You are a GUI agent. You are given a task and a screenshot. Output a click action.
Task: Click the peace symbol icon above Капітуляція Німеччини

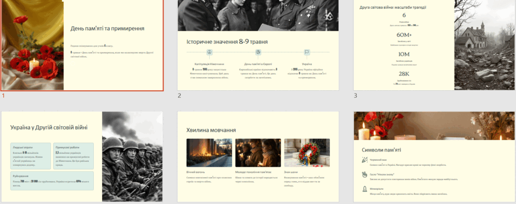point(209,52)
